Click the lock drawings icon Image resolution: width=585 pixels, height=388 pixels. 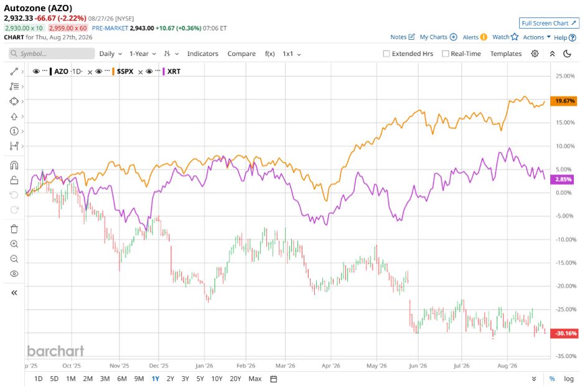tap(14, 181)
